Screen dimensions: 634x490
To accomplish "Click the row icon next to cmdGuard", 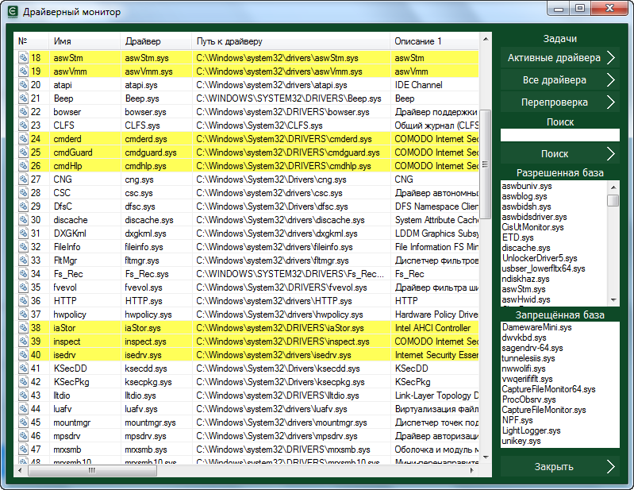I will click(23, 152).
